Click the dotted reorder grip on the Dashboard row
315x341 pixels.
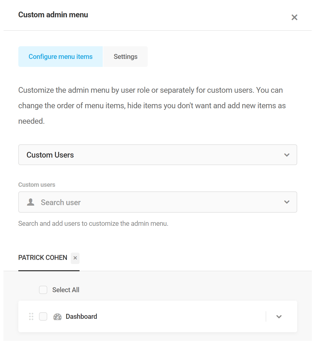pos(31,316)
